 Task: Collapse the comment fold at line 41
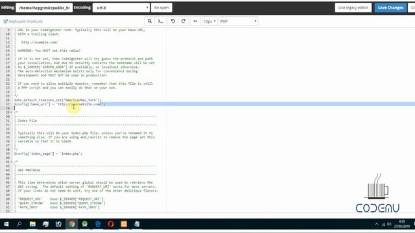(12, 162)
